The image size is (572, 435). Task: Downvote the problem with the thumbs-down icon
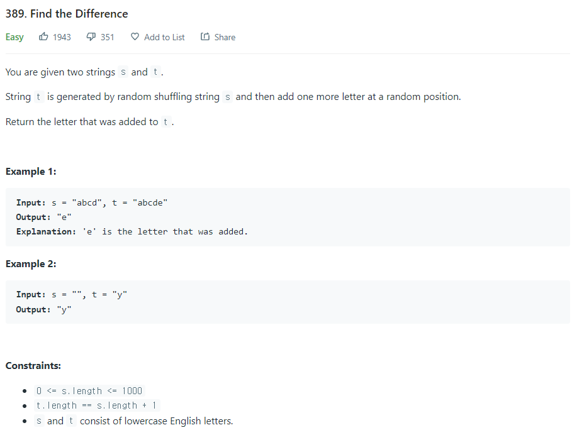click(91, 37)
